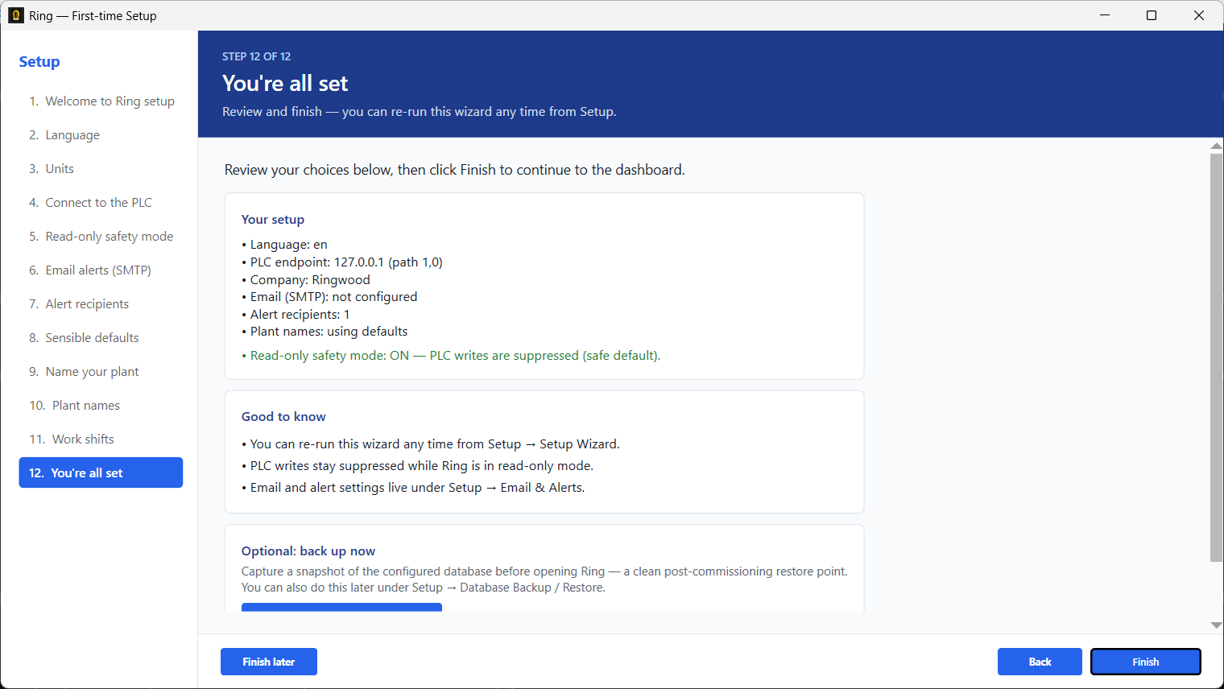Close the First-time Setup window
Screen dimensions: 1224x689
pyautogui.click(x=1199, y=15)
